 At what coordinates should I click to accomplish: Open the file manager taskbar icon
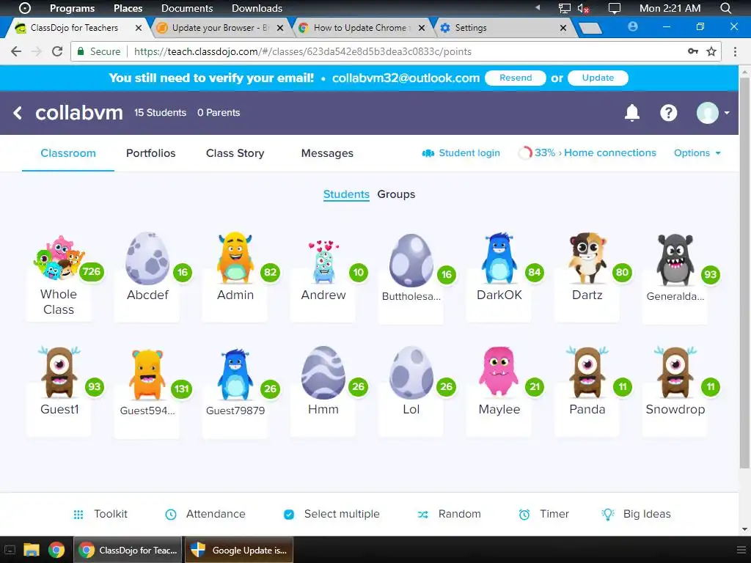[31, 550]
